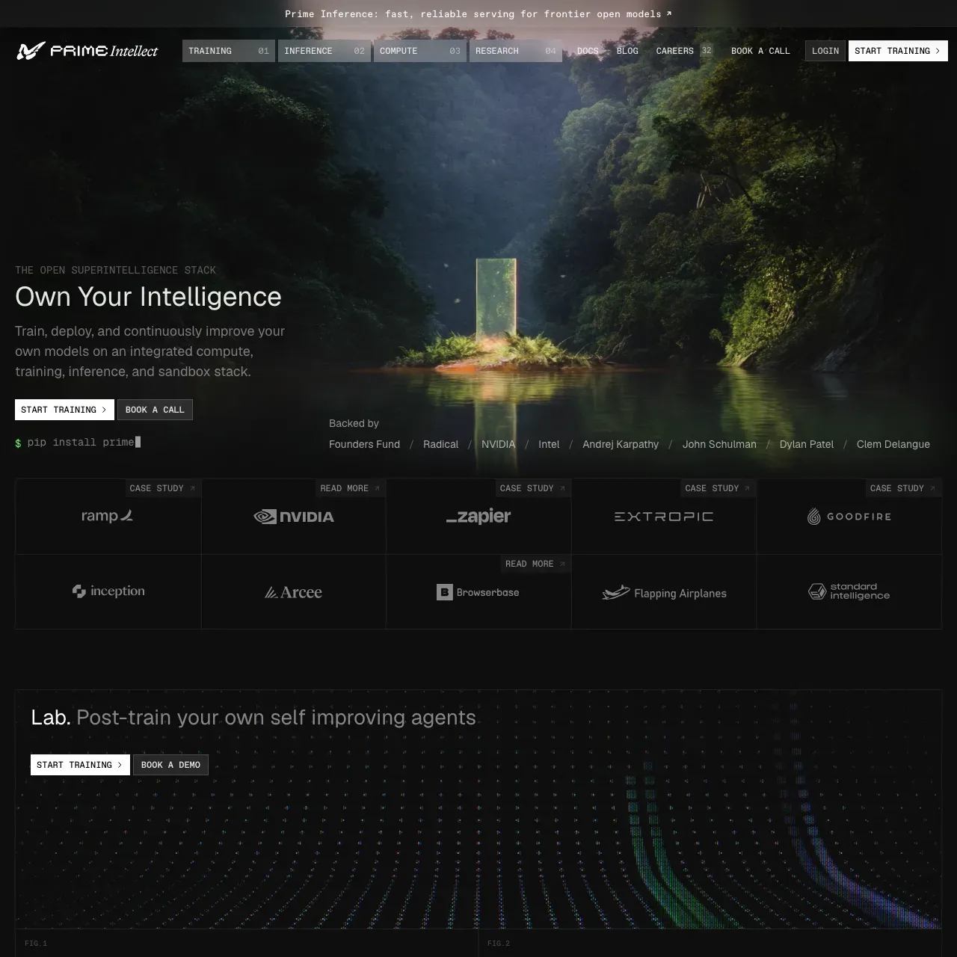Image resolution: width=957 pixels, height=957 pixels.
Task: Click Dylan Patel in the backers list
Action: (807, 444)
